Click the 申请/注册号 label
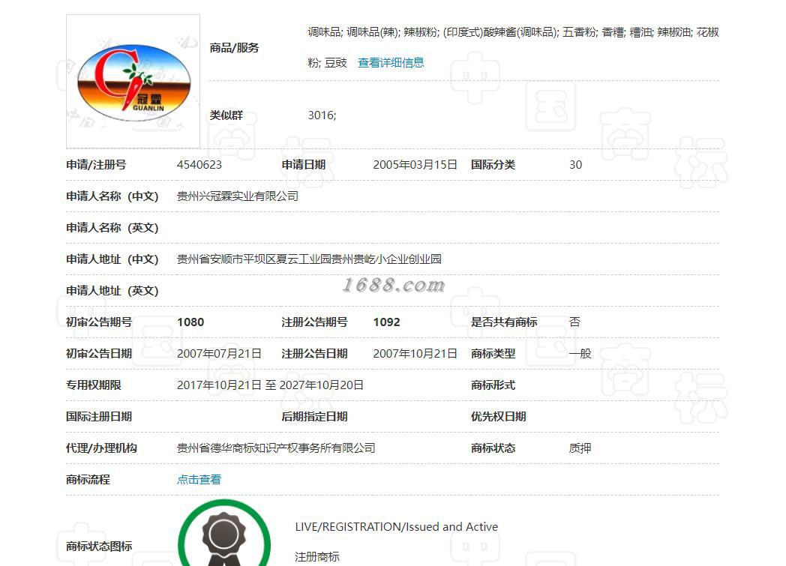Screen dimensions: 786x566 pos(96,165)
